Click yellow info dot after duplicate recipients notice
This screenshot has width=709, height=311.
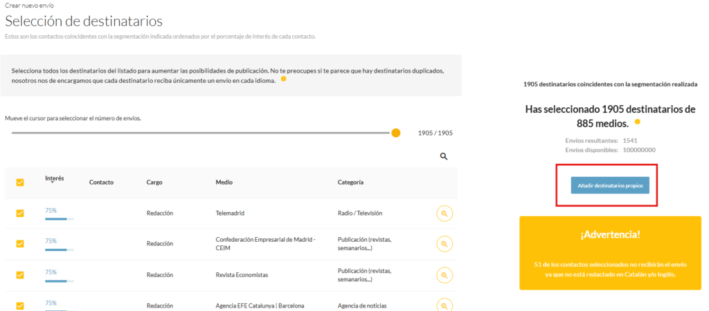283,79
